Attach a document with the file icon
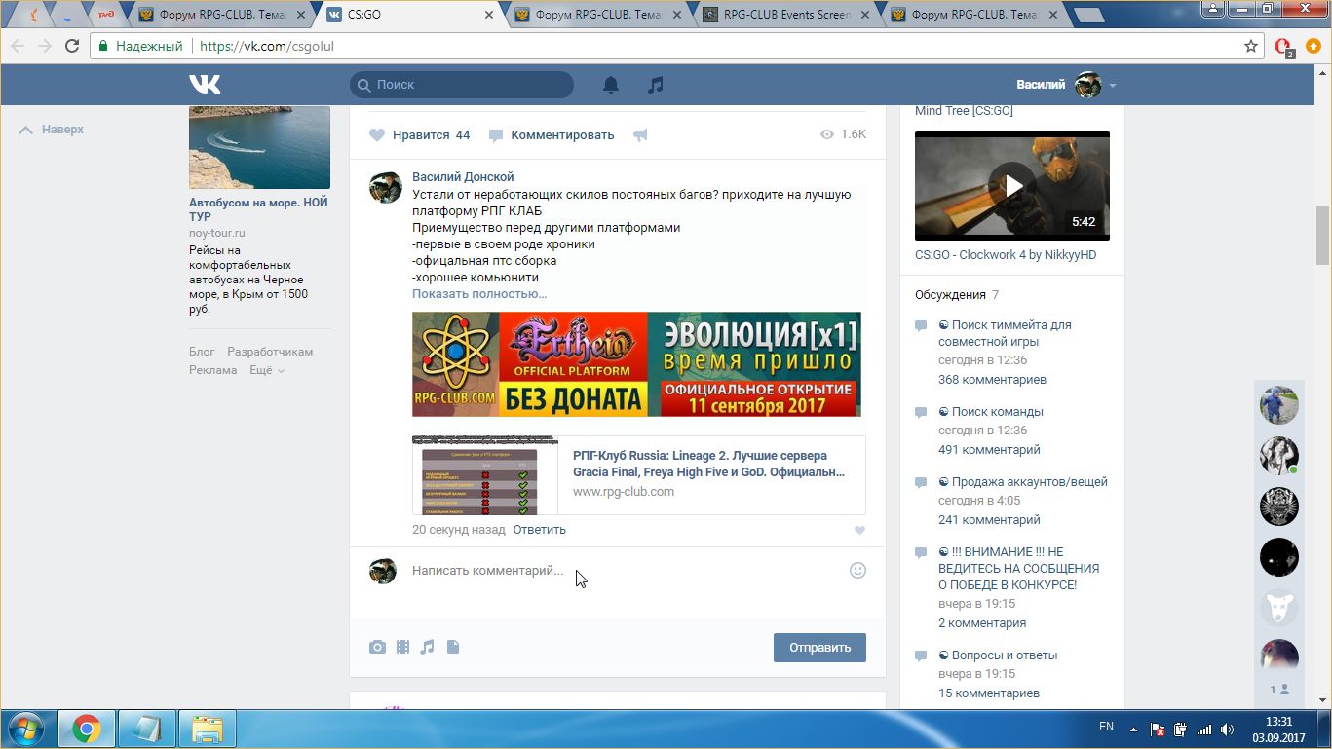Screen dimensions: 1332x749 click(x=453, y=647)
